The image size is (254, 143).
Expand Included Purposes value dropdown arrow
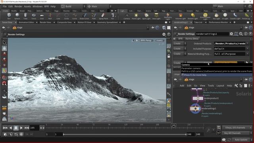click(248, 48)
